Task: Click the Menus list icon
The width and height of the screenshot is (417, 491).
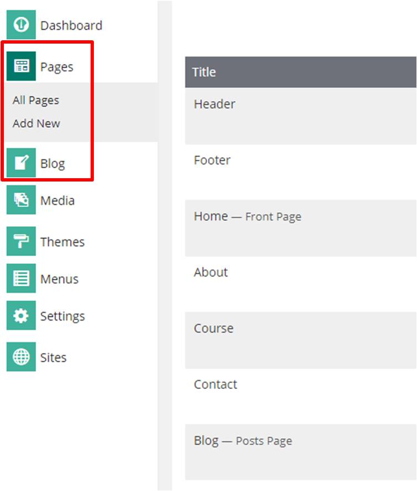Action: 21,278
